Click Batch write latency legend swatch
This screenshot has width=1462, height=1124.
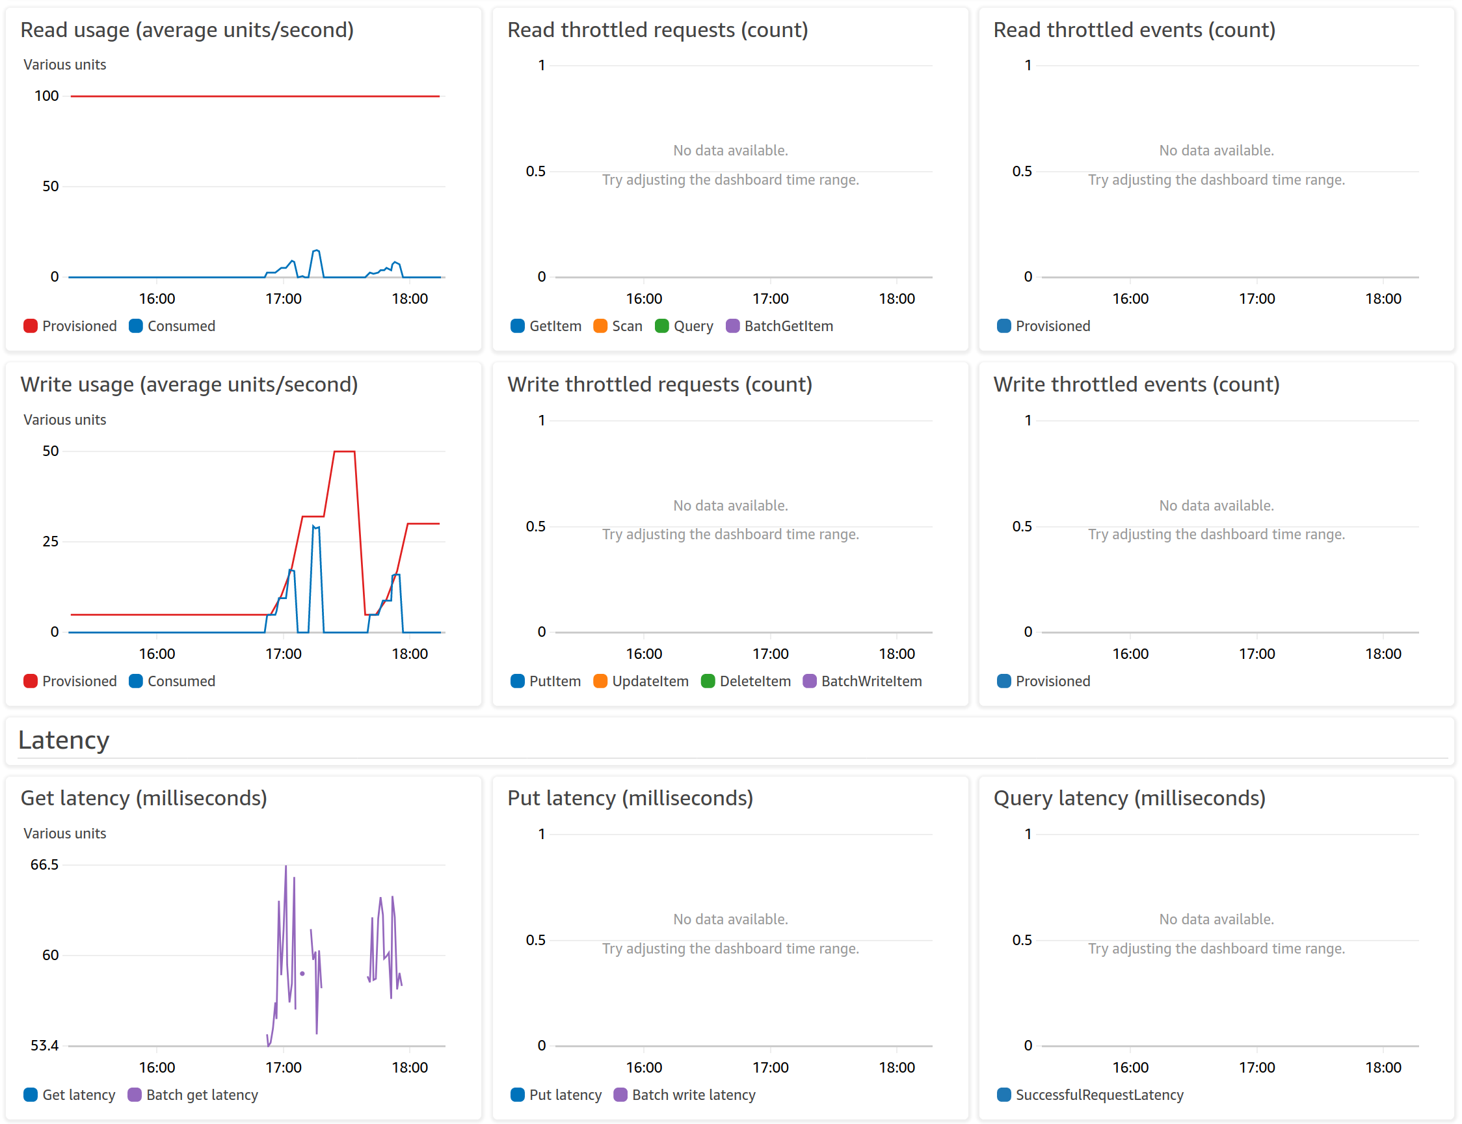pos(620,1095)
